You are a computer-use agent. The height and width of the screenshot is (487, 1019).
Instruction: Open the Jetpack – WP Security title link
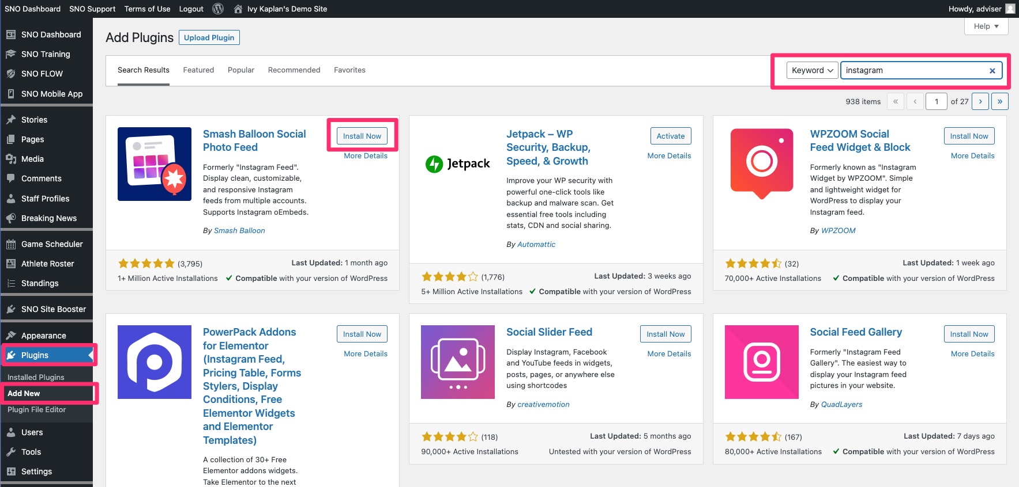coord(548,147)
